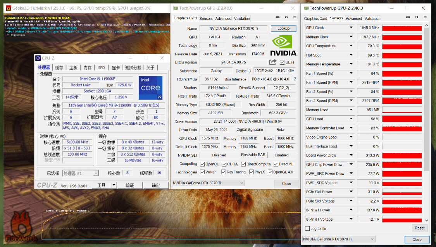This screenshot has width=436, height=247.
Task: Toggle the DirectML checkbox
Action: click(276, 164)
